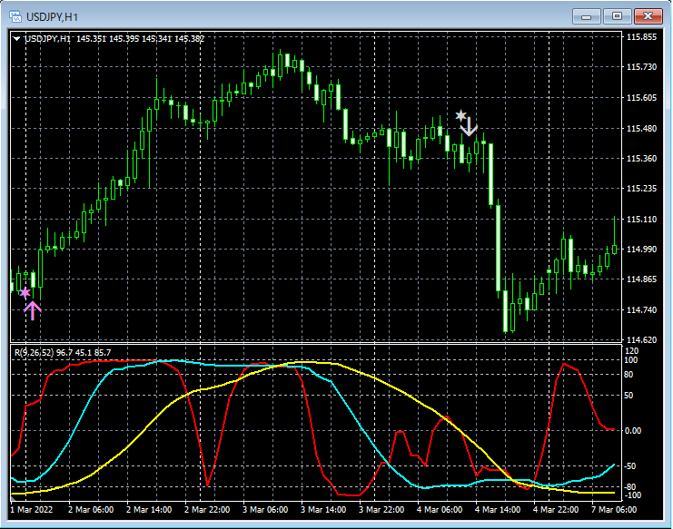Click the 115.110 price scale label
Image resolution: width=673 pixels, height=529 pixels.
tap(642, 219)
